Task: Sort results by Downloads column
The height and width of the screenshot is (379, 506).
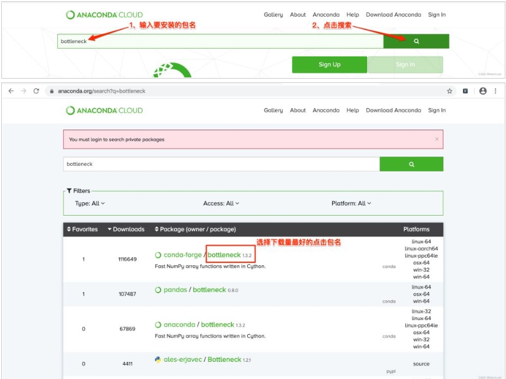Action: click(x=126, y=229)
